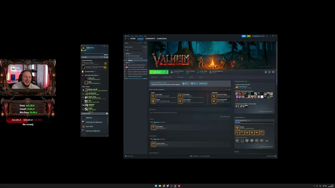Viewport: 335px width, 188px height.
Task: Open Steam notifications bell
Action: [249, 36]
